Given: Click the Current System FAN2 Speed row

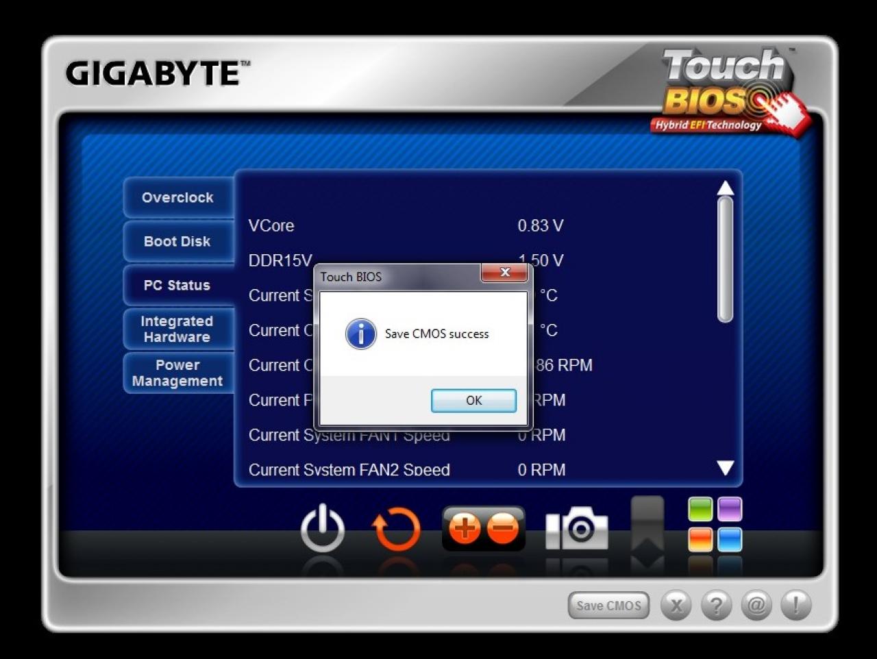Looking at the screenshot, I should [407, 470].
